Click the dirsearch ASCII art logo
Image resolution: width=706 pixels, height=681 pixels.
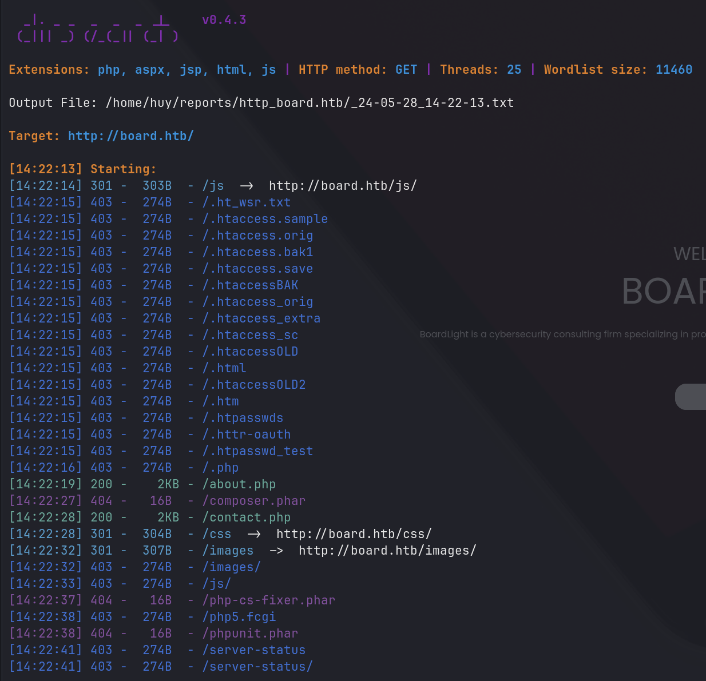tap(98, 29)
